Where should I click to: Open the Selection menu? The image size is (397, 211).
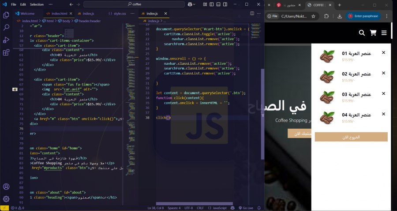pos(37,4)
